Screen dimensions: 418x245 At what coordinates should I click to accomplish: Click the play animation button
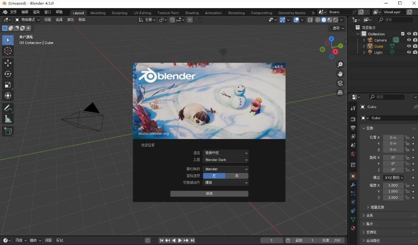(x=180, y=240)
